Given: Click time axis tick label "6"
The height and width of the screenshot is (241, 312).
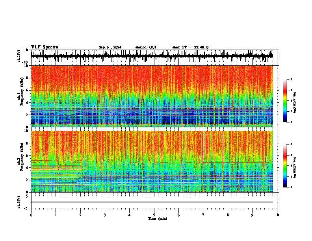Looking at the screenshot, I should point(179,215).
